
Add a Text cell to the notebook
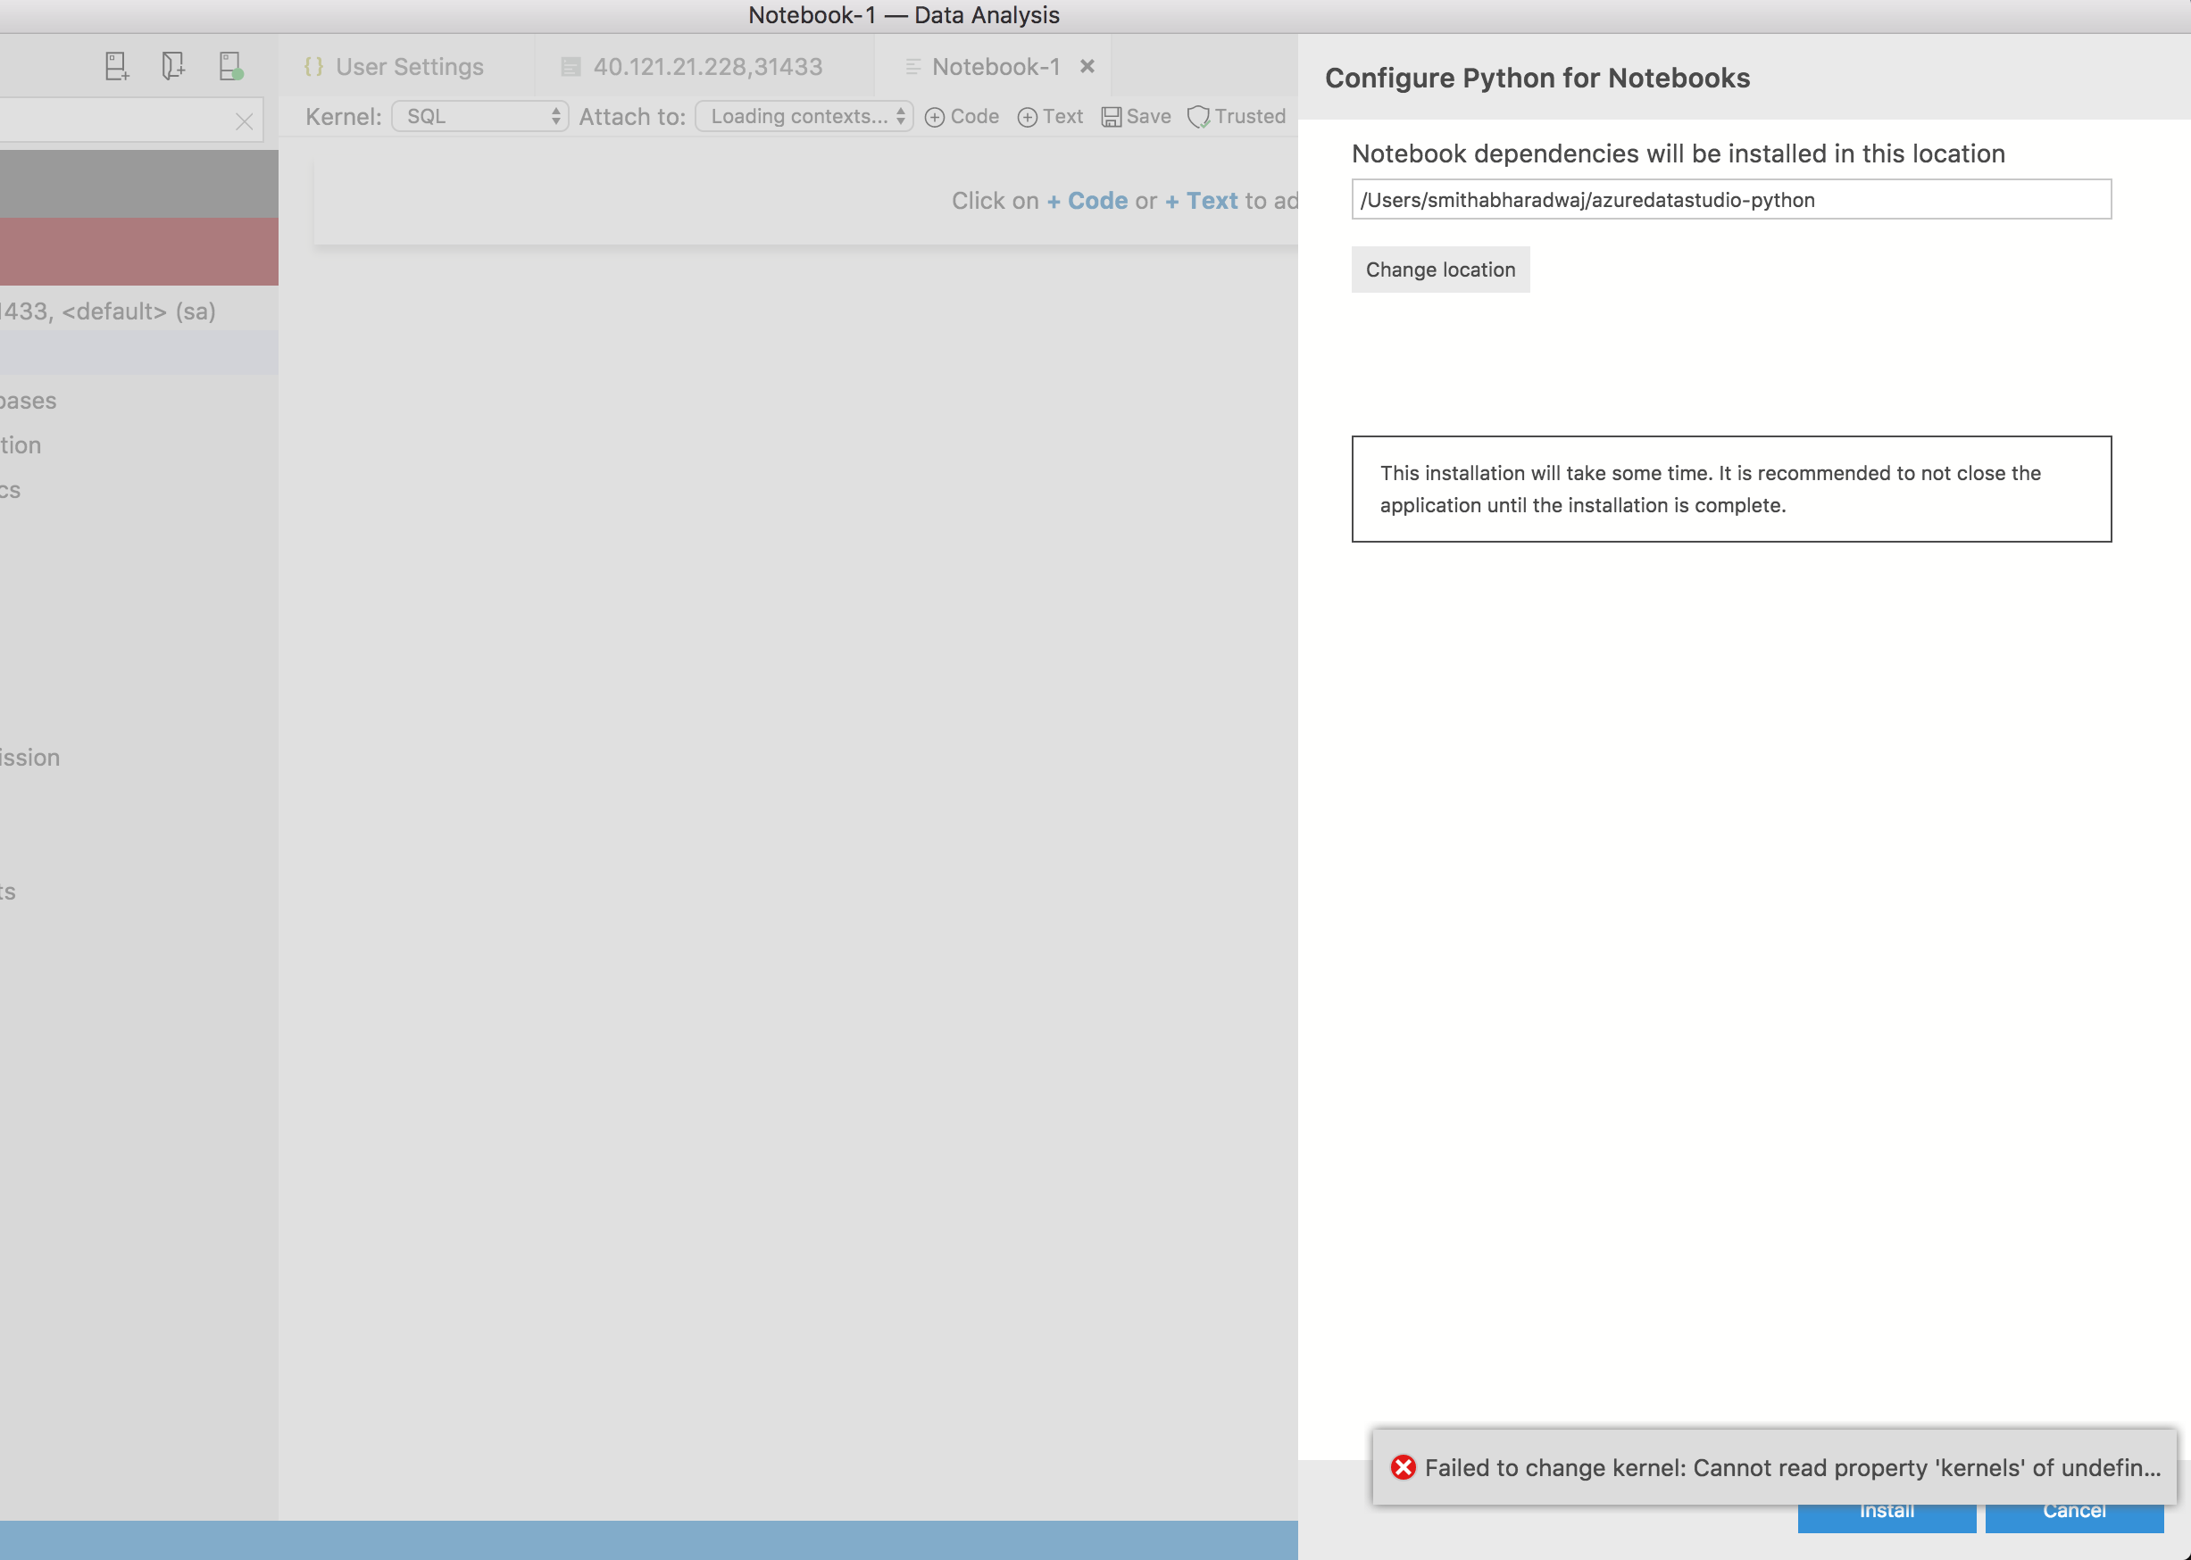[x=1050, y=116]
